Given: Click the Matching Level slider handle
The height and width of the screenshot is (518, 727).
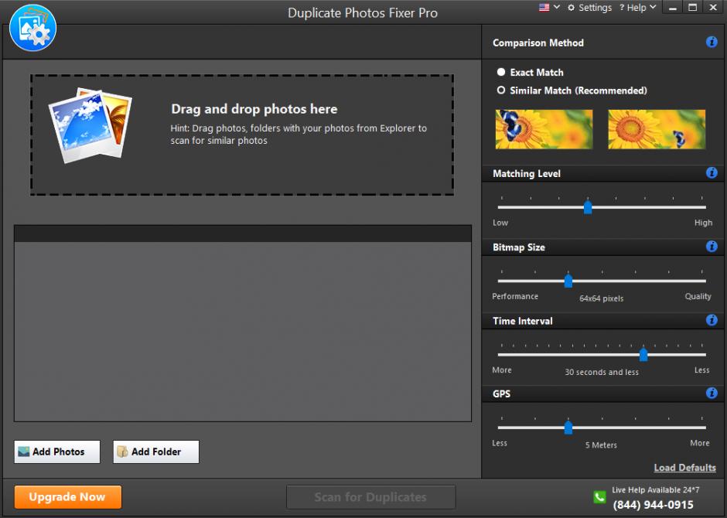Looking at the screenshot, I should coord(588,207).
